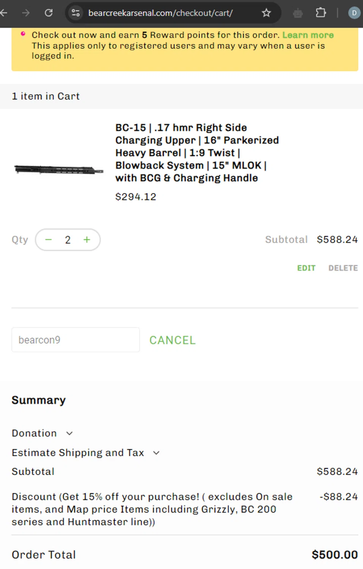Open site information icon in address bar

point(76,13)
